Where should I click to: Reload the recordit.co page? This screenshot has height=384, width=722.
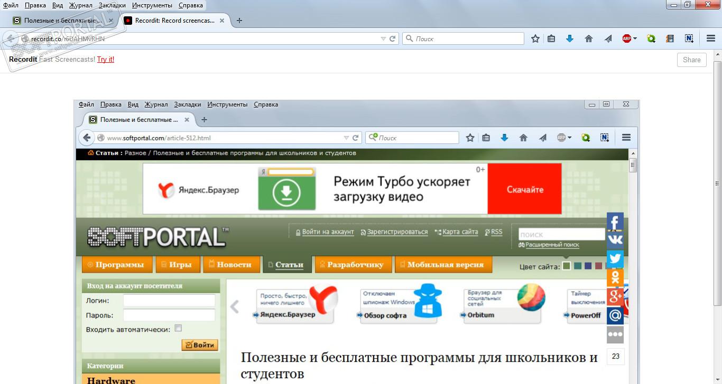pos(393,39)
